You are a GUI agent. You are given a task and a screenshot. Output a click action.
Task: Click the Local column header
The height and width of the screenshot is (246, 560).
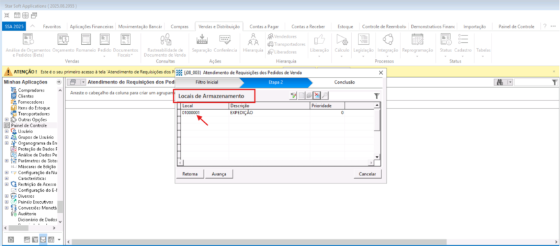[x=205, y=106]
